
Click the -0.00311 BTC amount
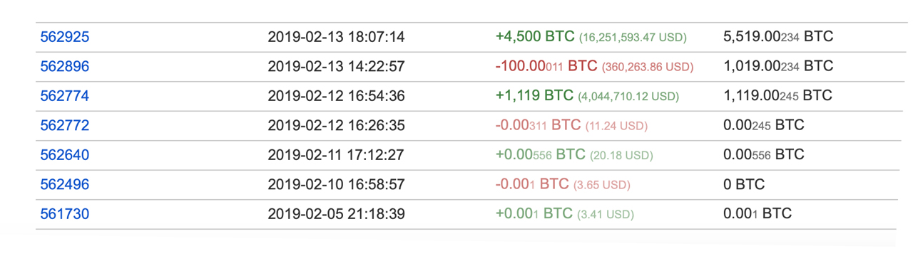point(538,125)
